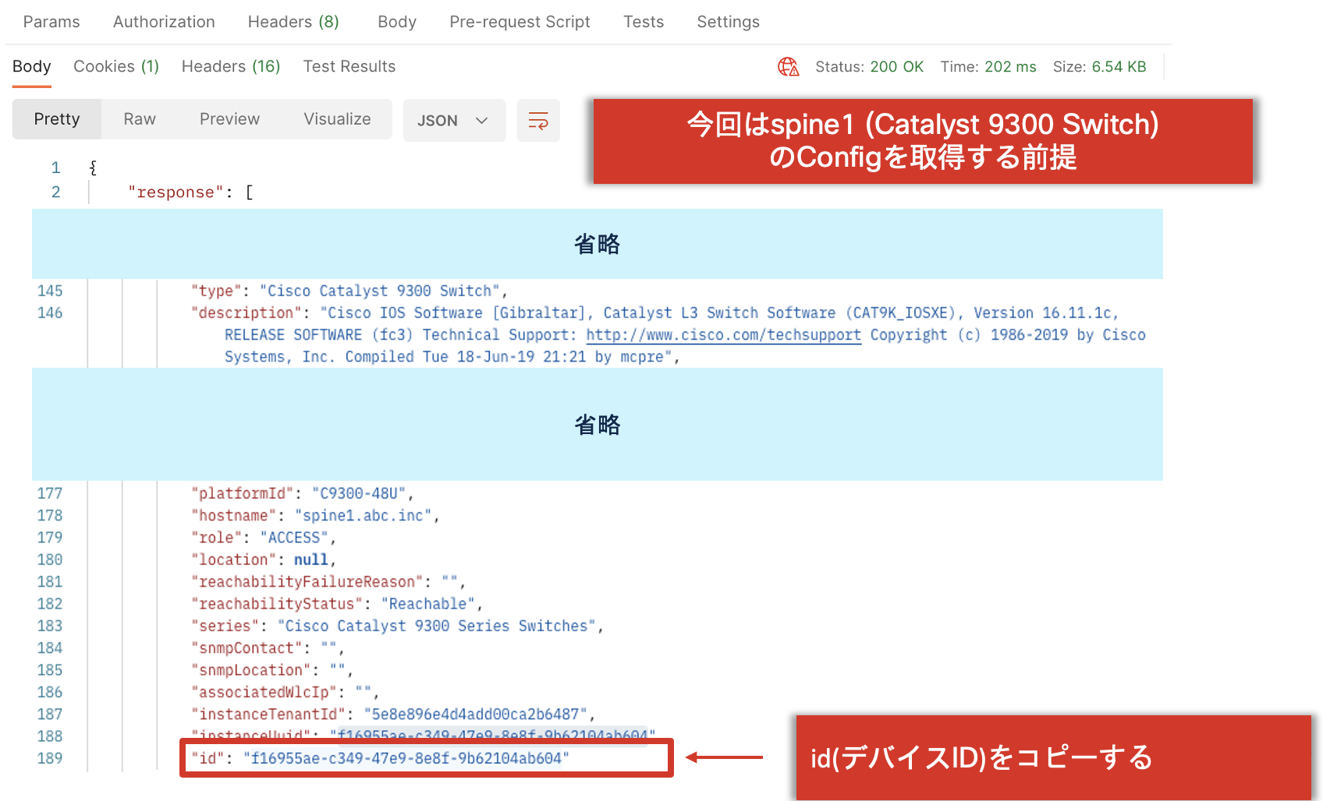Image resolution: width=1323 pixels, height=801 pixels.
Task: View the response Headers (16) tab
Action: click(231, 67)
